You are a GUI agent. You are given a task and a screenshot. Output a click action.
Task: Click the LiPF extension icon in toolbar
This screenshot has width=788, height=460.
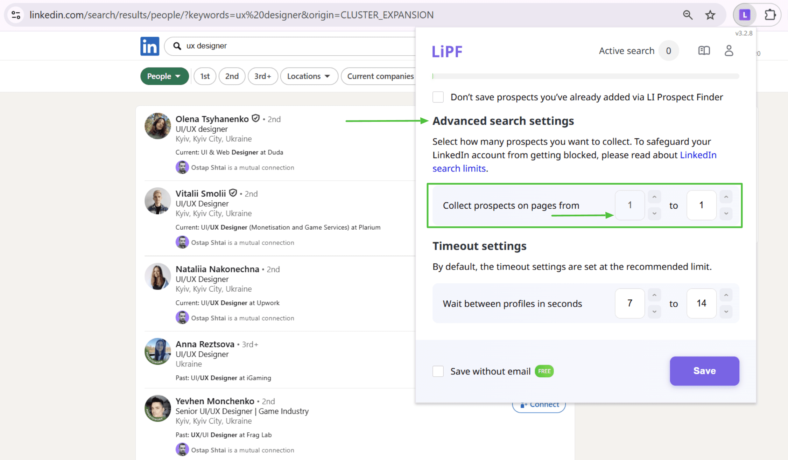pos(744,15)
